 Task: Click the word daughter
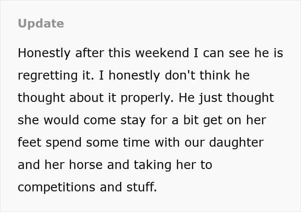(x=236, y=143)
